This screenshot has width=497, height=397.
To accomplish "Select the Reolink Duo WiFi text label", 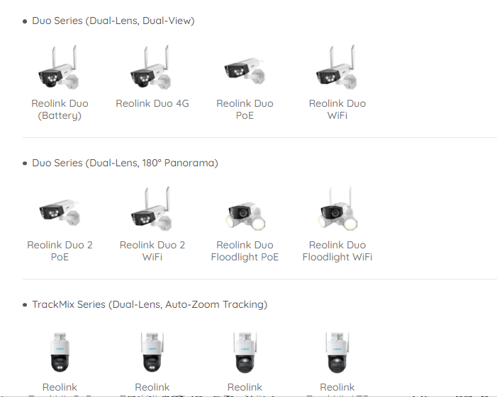I will 337,110.
